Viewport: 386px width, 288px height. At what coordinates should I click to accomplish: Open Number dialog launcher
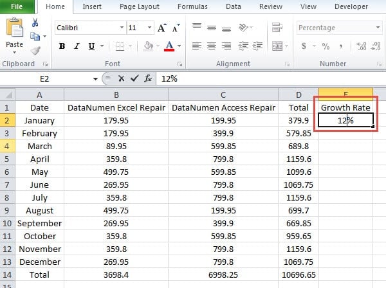(x=379, y=64)
